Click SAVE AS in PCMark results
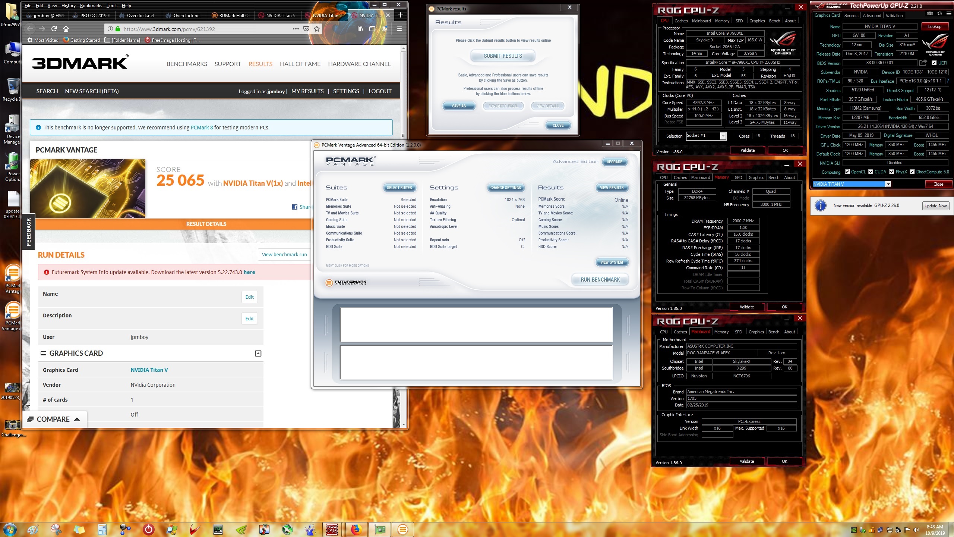The width and height of the screenshot is (954, 537). (x=459, y=106)
